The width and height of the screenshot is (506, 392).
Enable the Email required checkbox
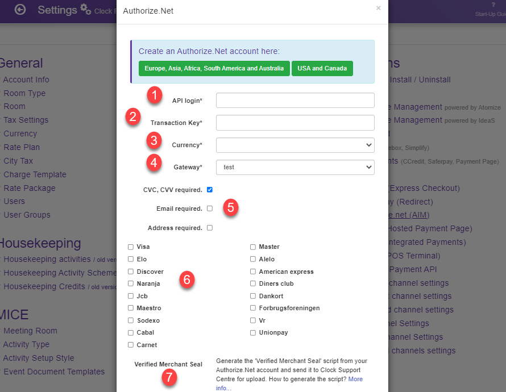[x=209, y=208]
